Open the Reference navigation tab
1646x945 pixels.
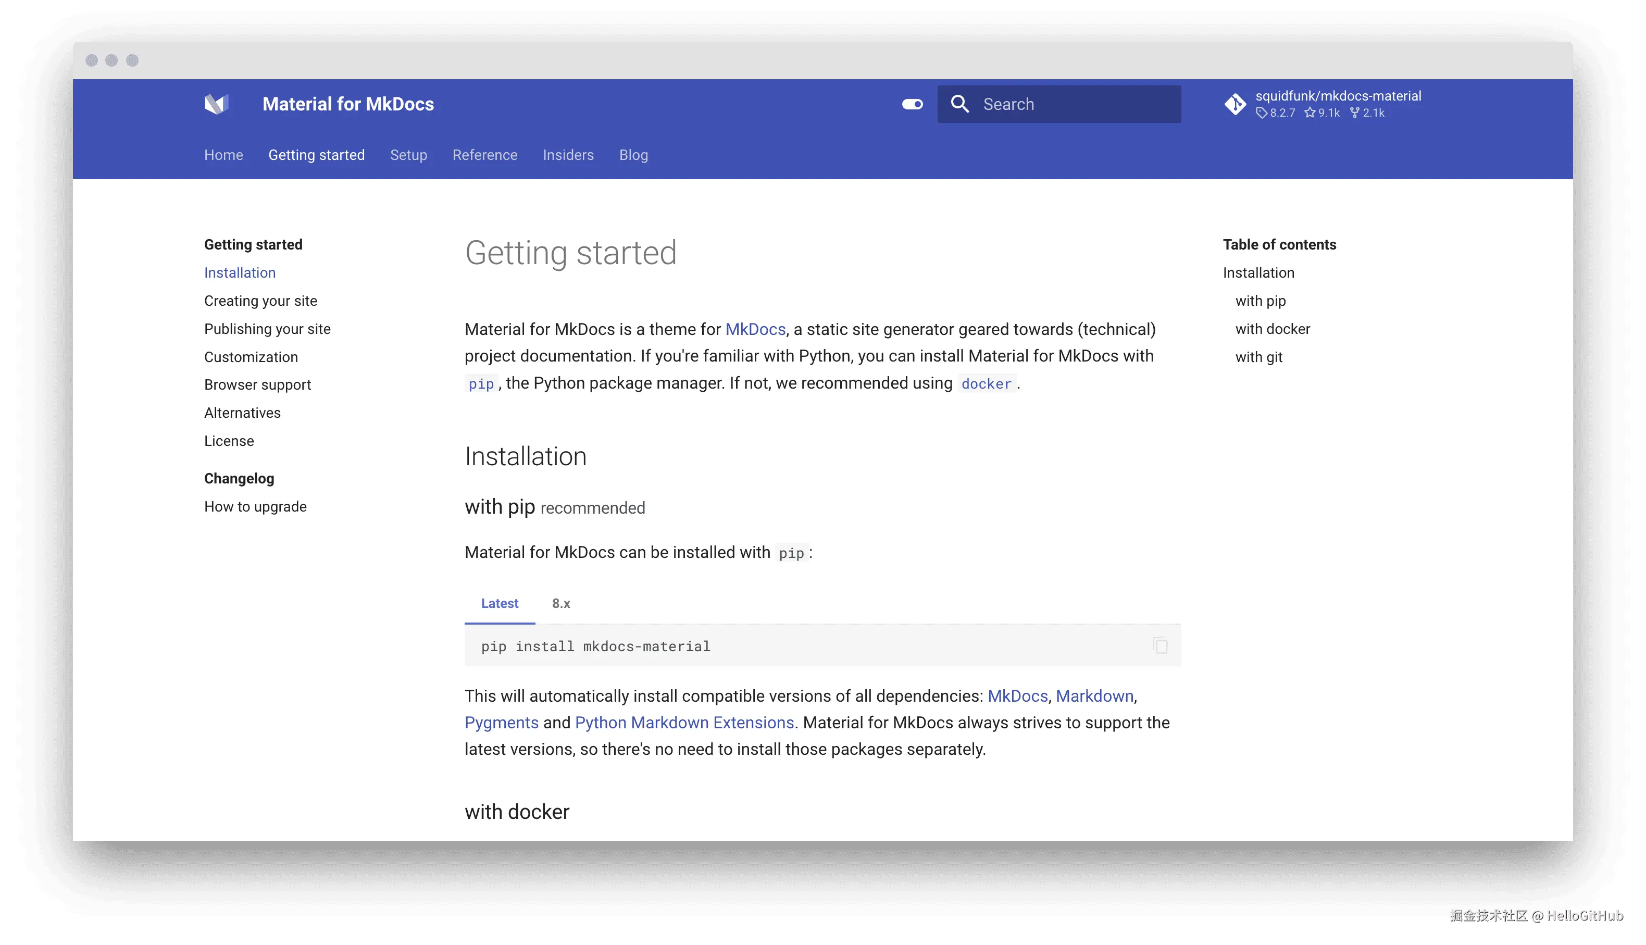click(484, 155)
